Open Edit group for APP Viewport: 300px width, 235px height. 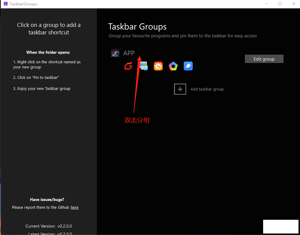[264, 59]
